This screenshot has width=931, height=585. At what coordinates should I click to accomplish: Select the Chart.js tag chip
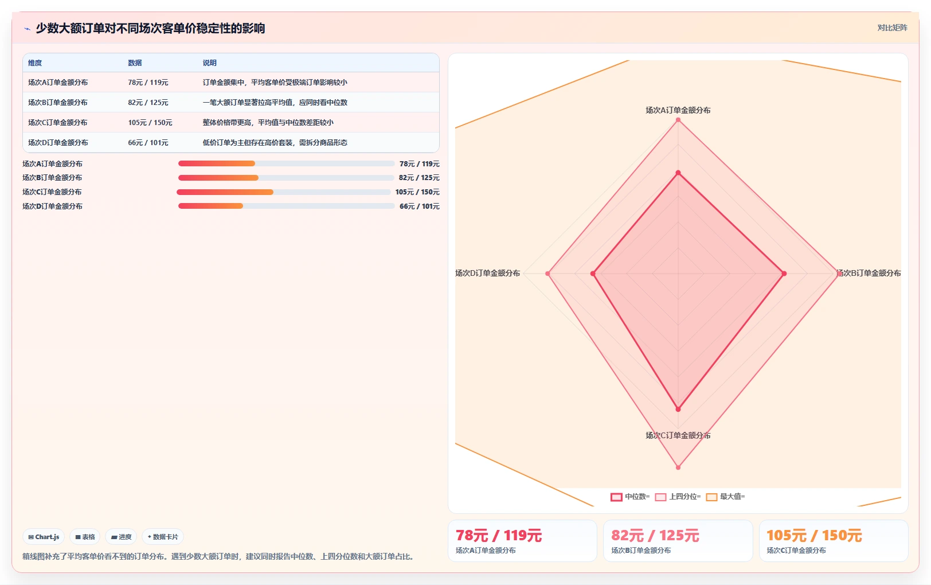(44, 537)
